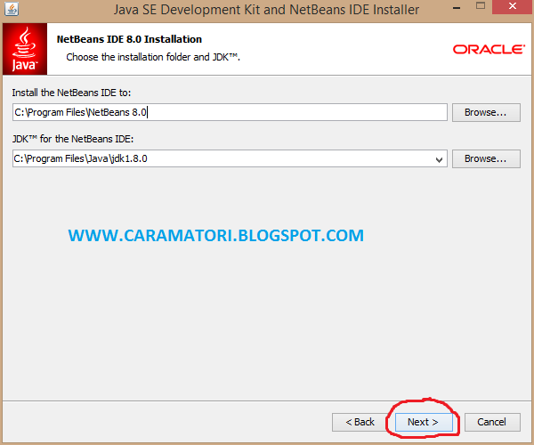Screen dimensions: 534x445
Task: Browse for the JDK folder
Action: [x=486, y=158]
